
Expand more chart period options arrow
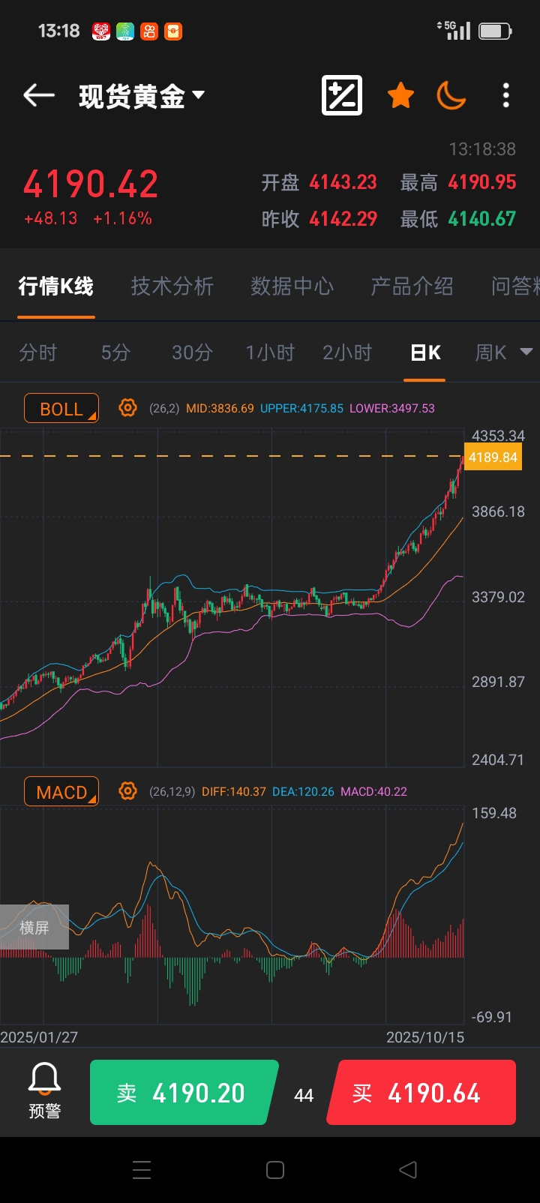[x=526, y=352]
